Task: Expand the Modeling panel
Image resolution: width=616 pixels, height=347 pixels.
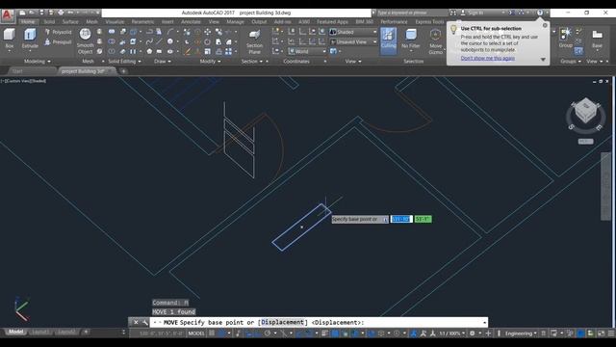Action: coord(38,62)
